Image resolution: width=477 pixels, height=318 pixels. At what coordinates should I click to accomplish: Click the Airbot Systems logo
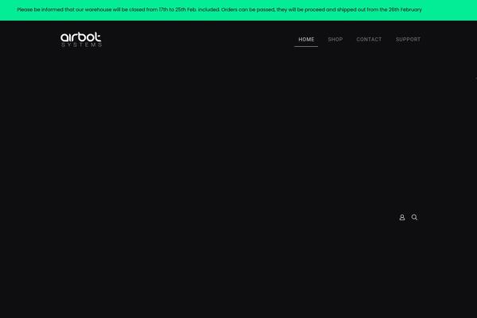(x=81, y=40)
